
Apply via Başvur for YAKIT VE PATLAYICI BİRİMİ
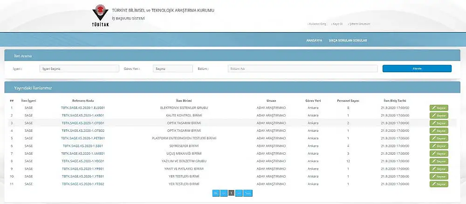(439, 169)
